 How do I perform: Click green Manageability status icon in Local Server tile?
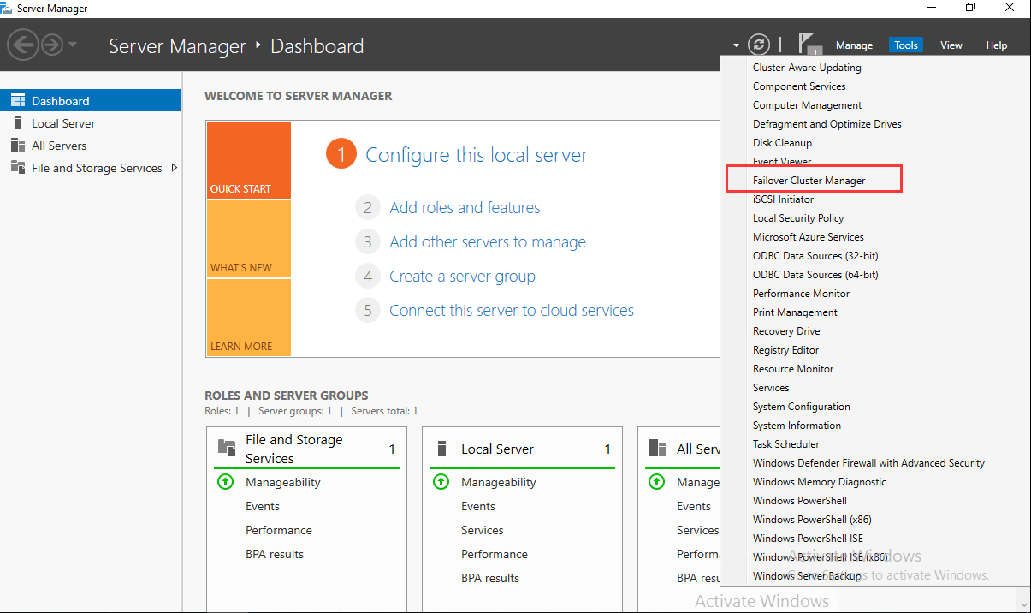pos(441,482)
